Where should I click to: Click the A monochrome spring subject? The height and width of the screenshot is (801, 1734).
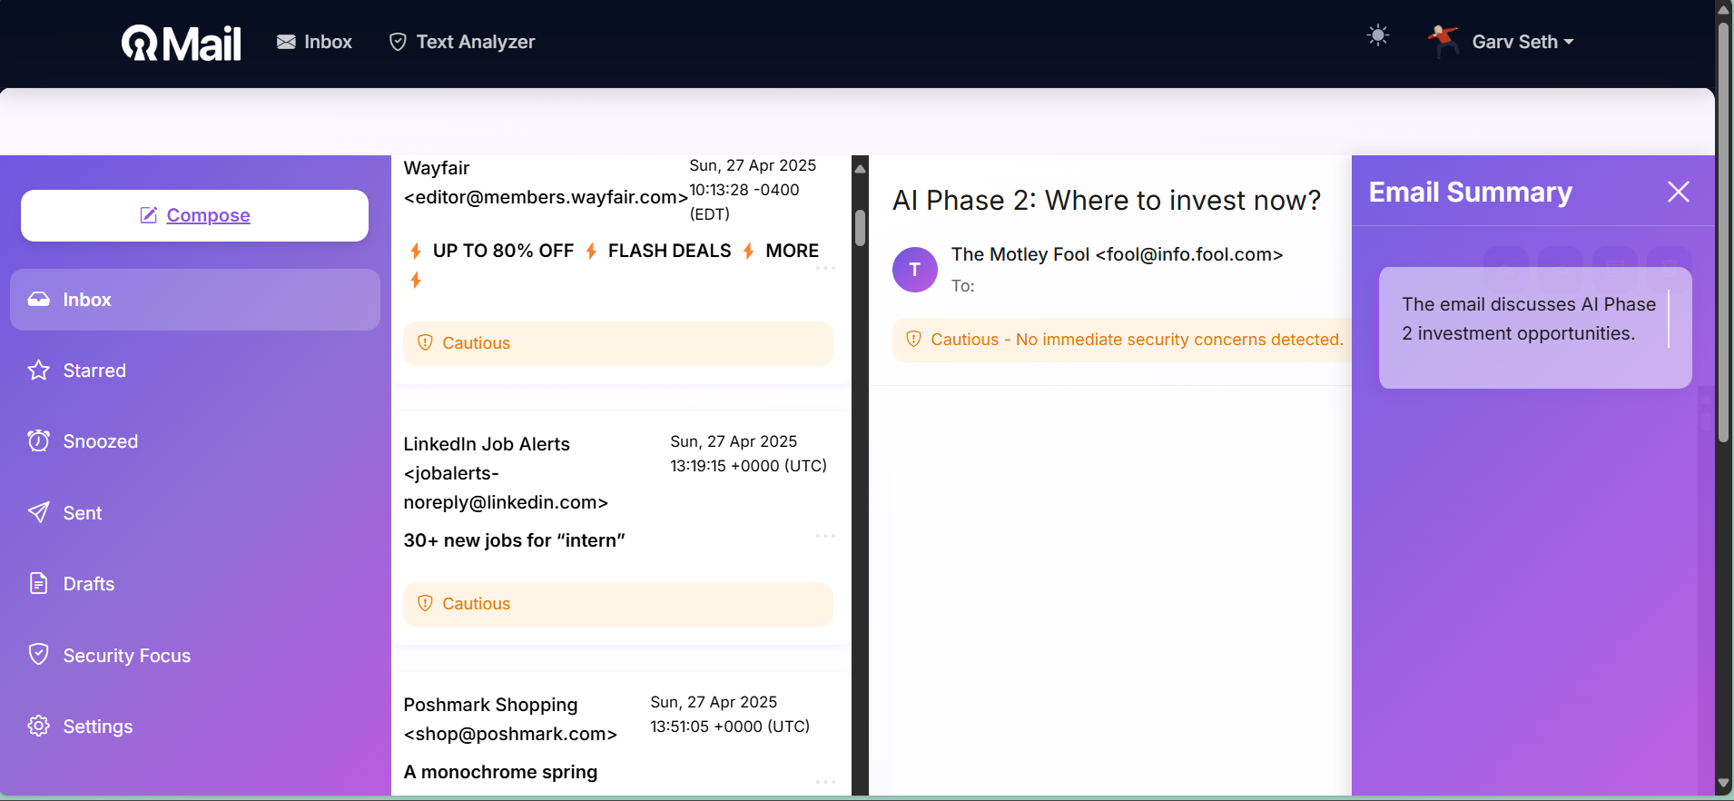tap(500, 772)
